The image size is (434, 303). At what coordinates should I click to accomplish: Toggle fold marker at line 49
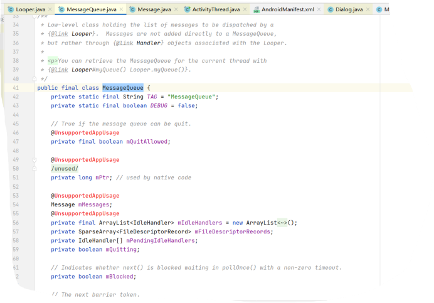pos(34,160)
